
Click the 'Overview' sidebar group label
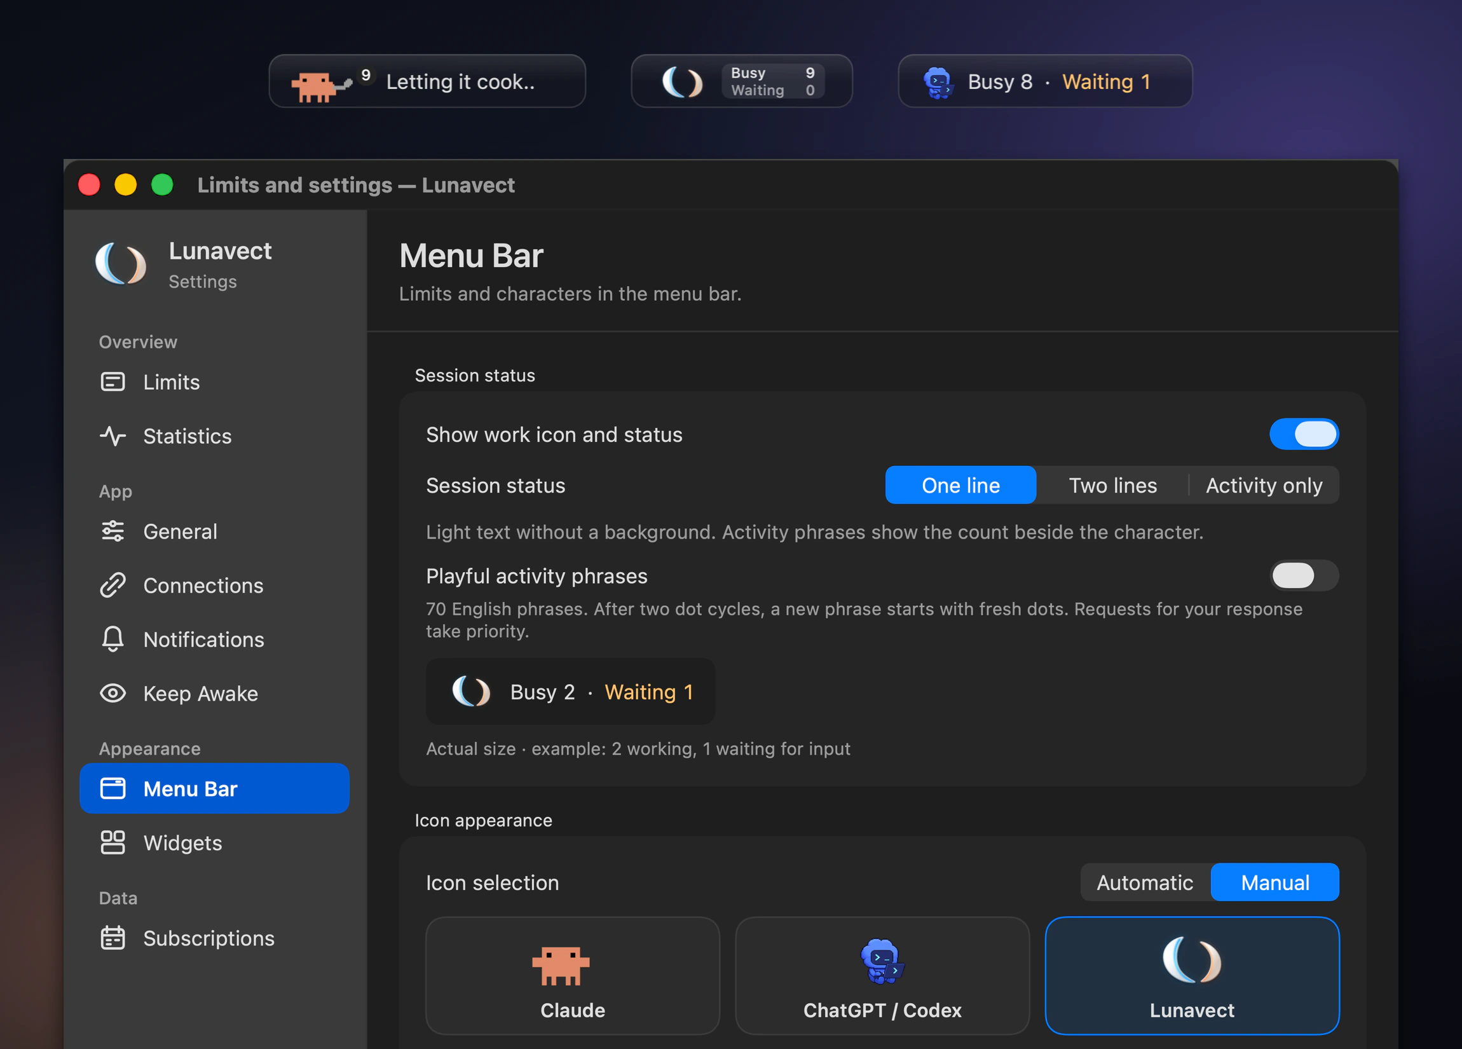click(x=138, y=341)
